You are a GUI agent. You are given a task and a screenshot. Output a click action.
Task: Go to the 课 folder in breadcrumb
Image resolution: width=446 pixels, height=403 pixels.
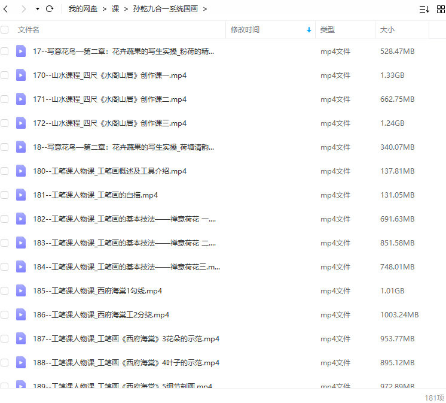coord(115,9)
